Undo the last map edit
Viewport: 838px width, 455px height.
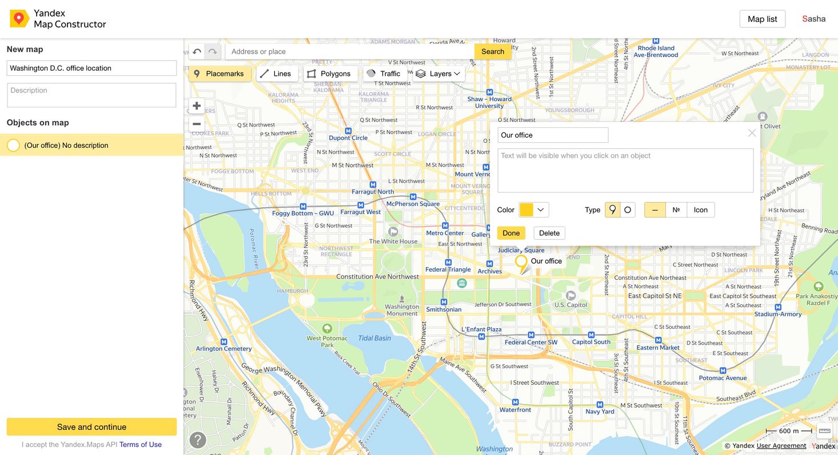tap(197, 51)
